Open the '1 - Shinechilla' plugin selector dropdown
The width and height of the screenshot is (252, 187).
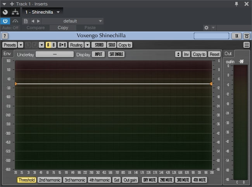(42, 12)
